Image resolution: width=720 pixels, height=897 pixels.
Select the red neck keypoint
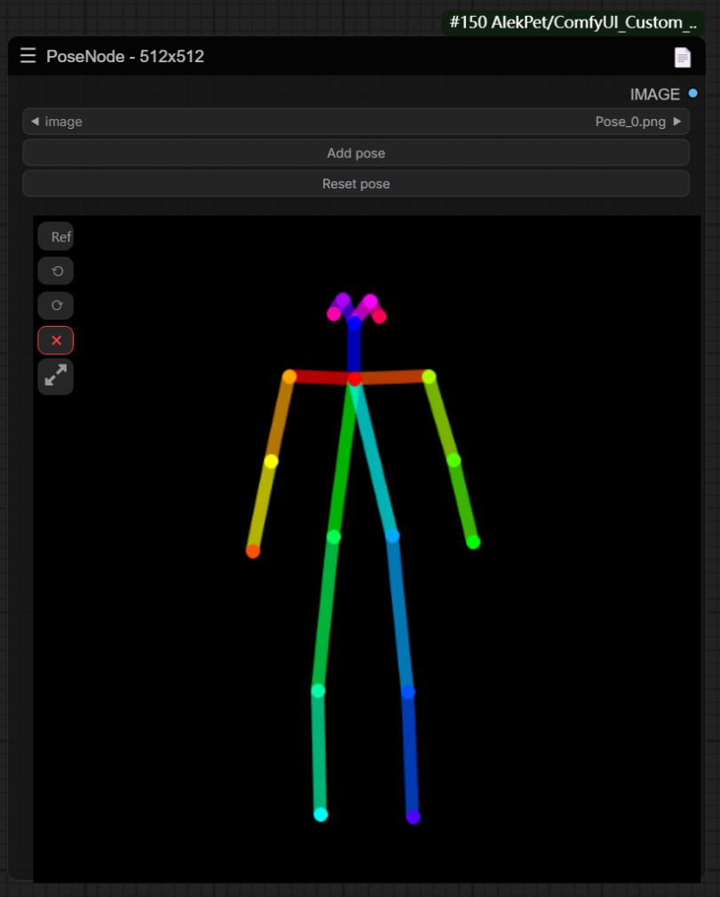click(x=354, y=379)
